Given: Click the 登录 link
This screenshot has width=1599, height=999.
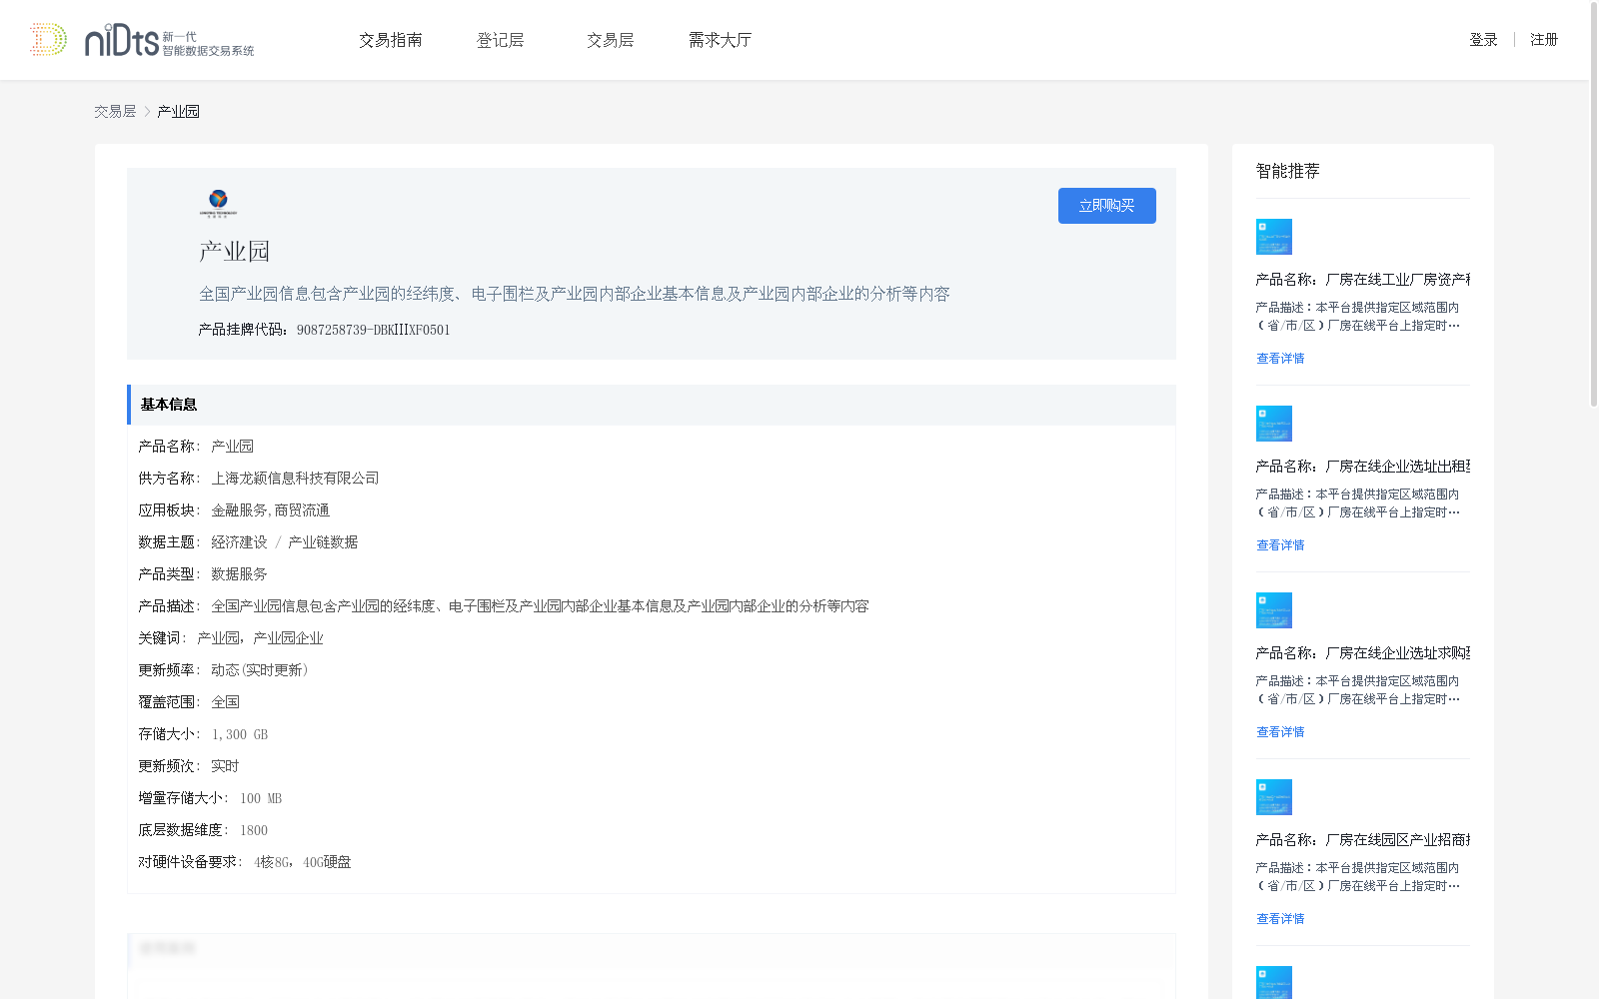Looking at the screenshot, I should click(x=1483, y=40).
